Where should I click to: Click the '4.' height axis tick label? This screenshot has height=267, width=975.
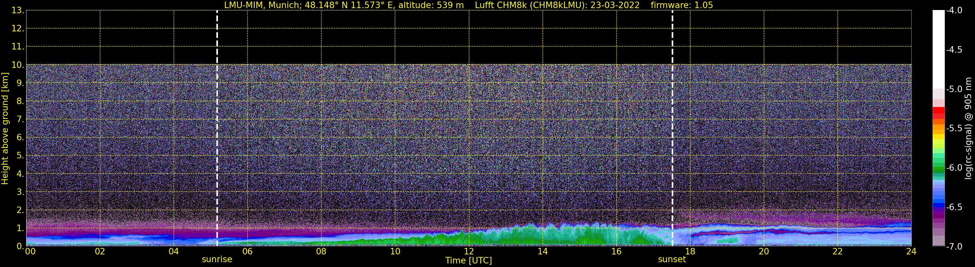click(20, 174)
